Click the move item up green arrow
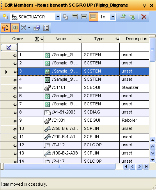The width and height of the screenshot is (156, 190). [123, 17]
